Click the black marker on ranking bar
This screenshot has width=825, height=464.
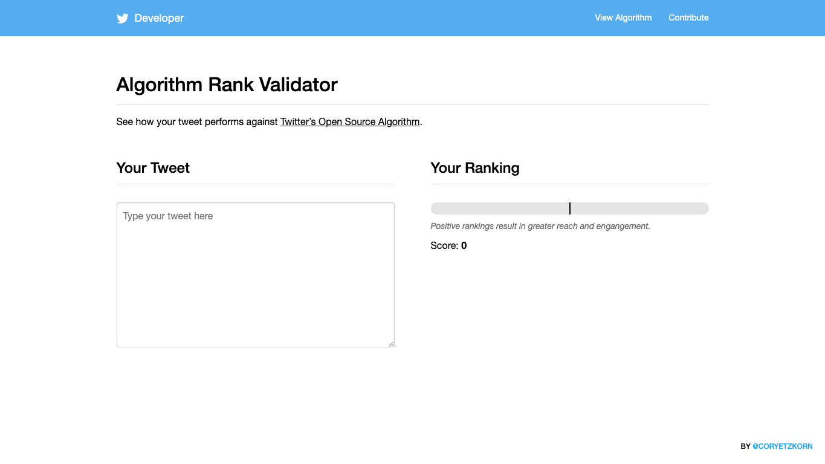coord(570,208)
